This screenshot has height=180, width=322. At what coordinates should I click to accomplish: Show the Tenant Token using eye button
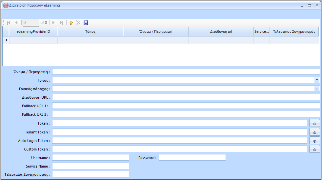pyautogui.click(x=314, y=132)
